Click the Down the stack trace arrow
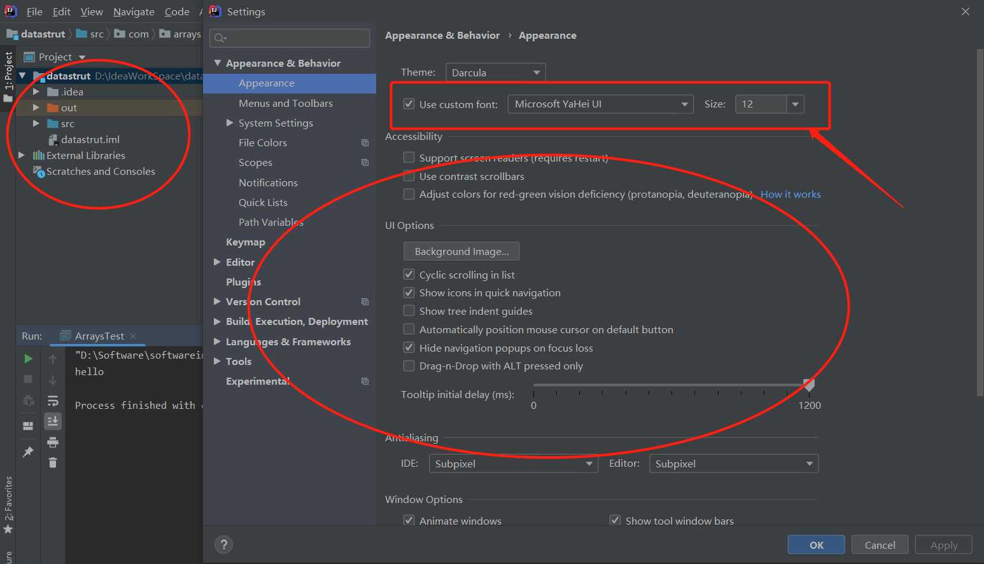 coord(53,380)
